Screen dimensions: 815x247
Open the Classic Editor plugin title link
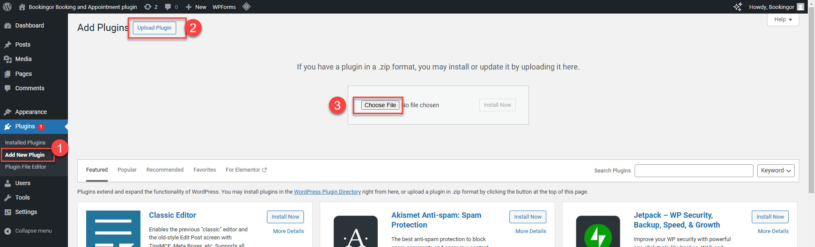(172, 215)
